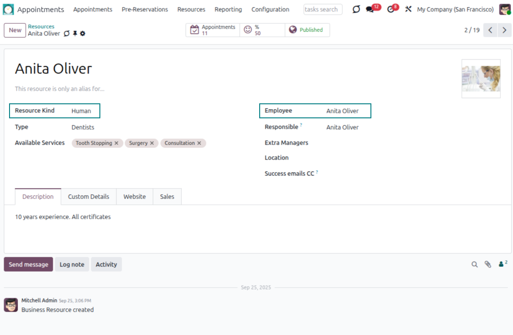Open the conversations icon with 12 badge
The height and width of the screenshot is (335, 513).
click(x=370, y=10)
